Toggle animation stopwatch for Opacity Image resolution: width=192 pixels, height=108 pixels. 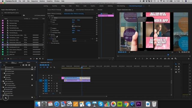point(51,39)
